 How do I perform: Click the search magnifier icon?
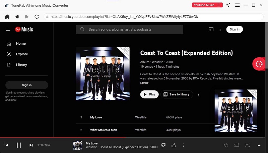point(82,29)
